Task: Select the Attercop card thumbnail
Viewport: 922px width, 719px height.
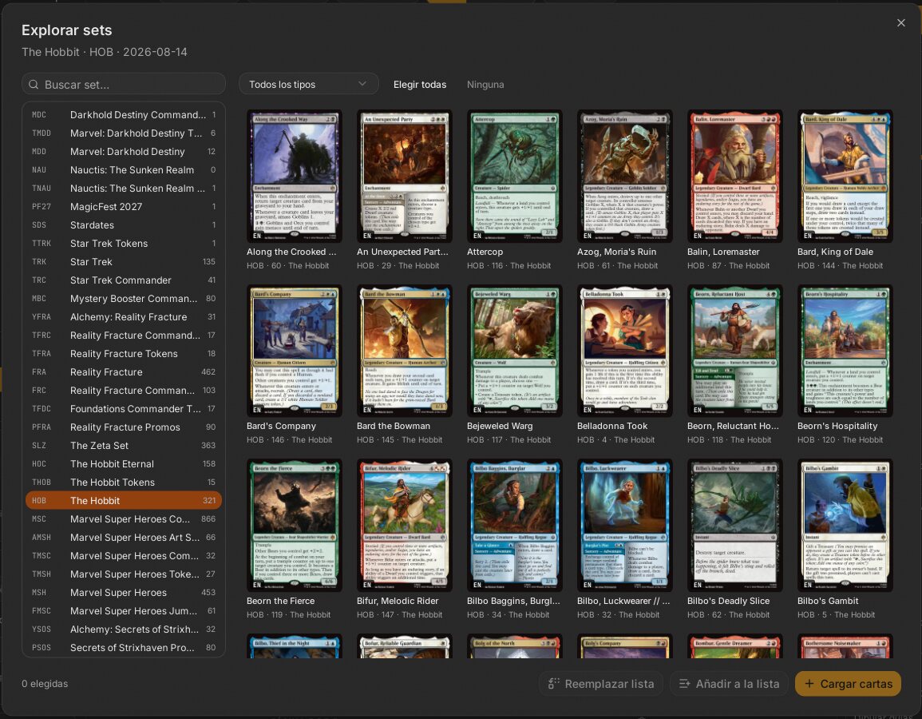Action: 515,176
